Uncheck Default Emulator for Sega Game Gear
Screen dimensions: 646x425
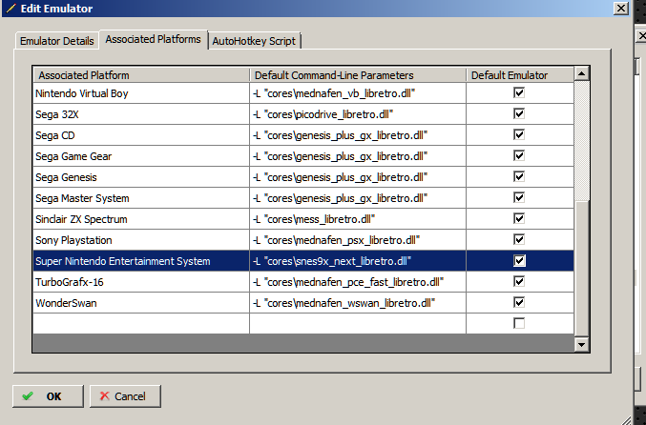click(x=519, y=155)
